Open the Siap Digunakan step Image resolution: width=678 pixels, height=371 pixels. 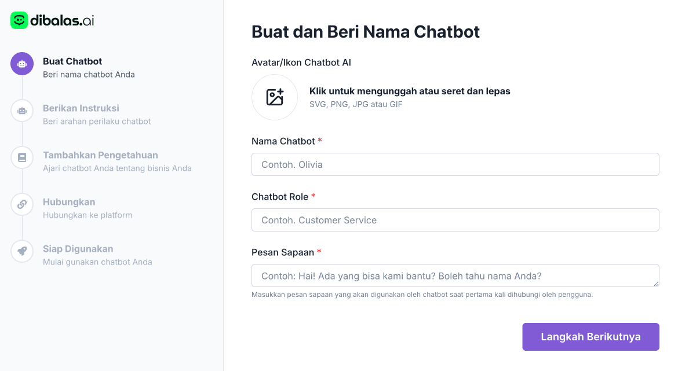click(78, 249)
